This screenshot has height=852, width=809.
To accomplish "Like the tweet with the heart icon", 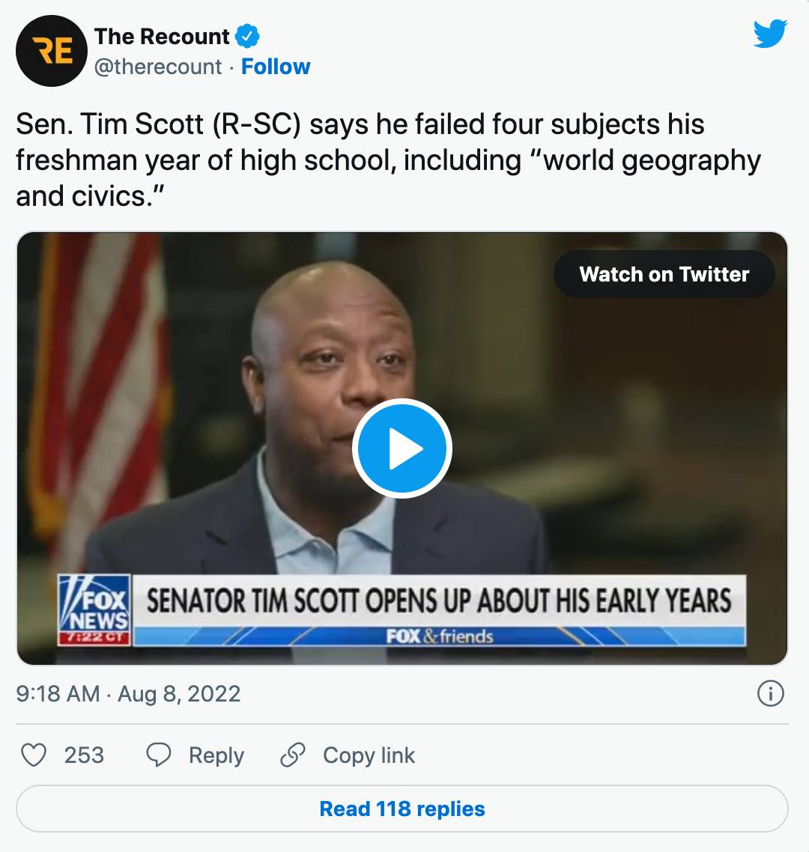I will pos(34,755).
